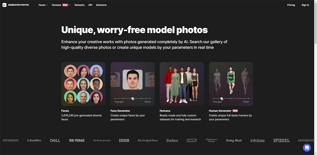317x155 pixels.
Task: Click The Verge logo
Action: (x=77, y=140)
